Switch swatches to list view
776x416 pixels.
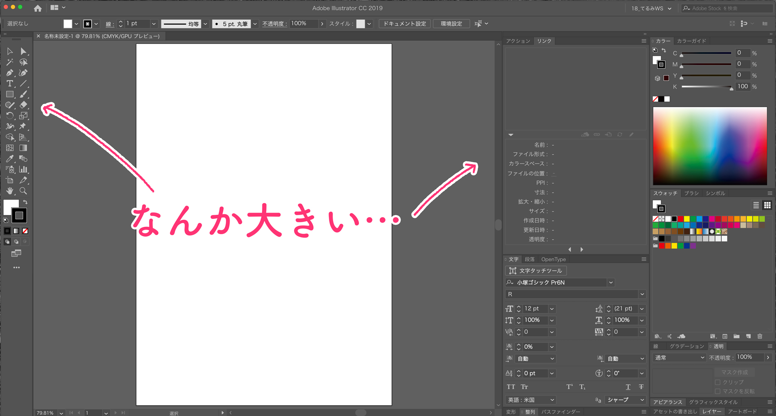tap(756, 205)
